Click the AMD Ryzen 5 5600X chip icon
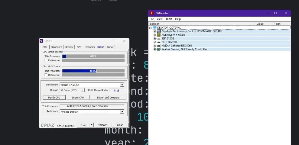Viewport: 299px width, 145px height. (x=159, y=35)
